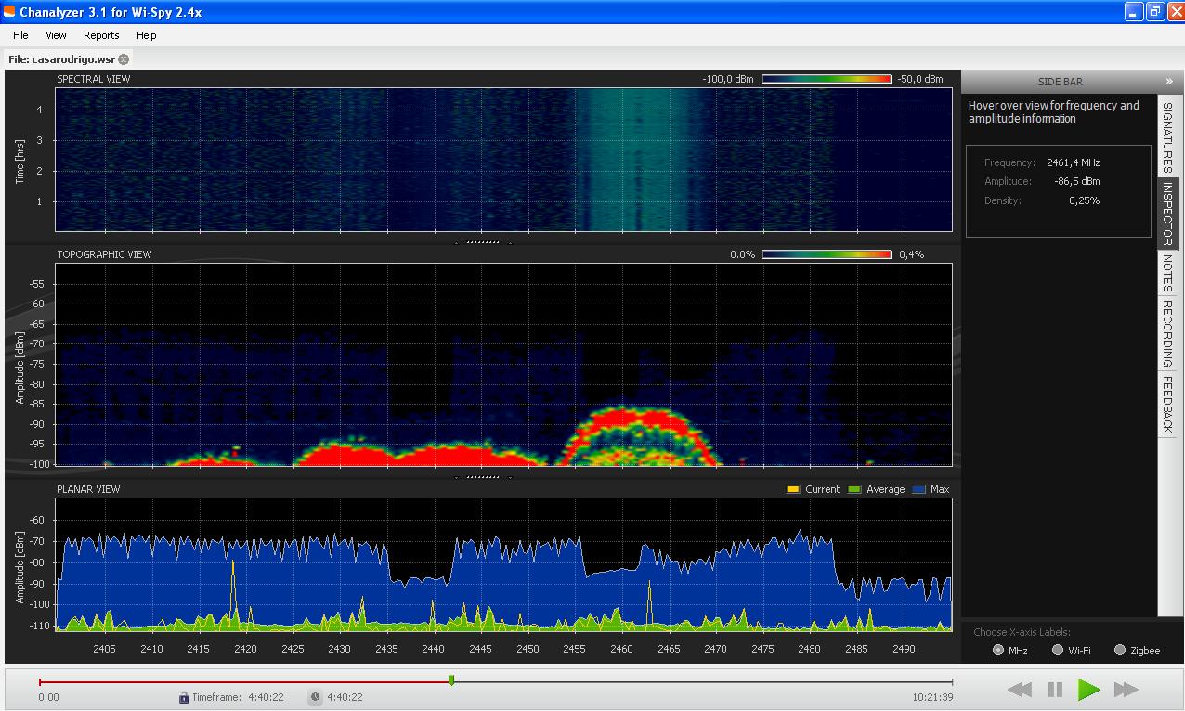Pause the recording playback
1185x711 pixels.
tap(1055, 689)
